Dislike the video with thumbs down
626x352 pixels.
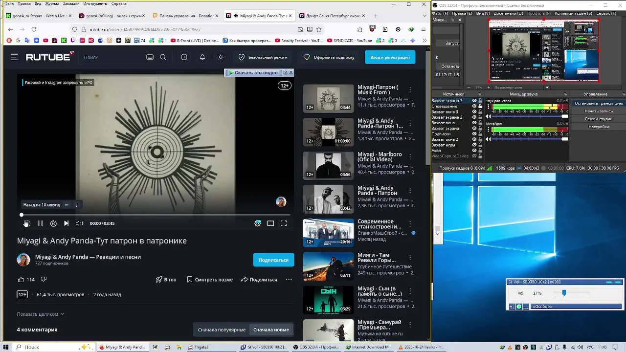click(x=44, y=280)
